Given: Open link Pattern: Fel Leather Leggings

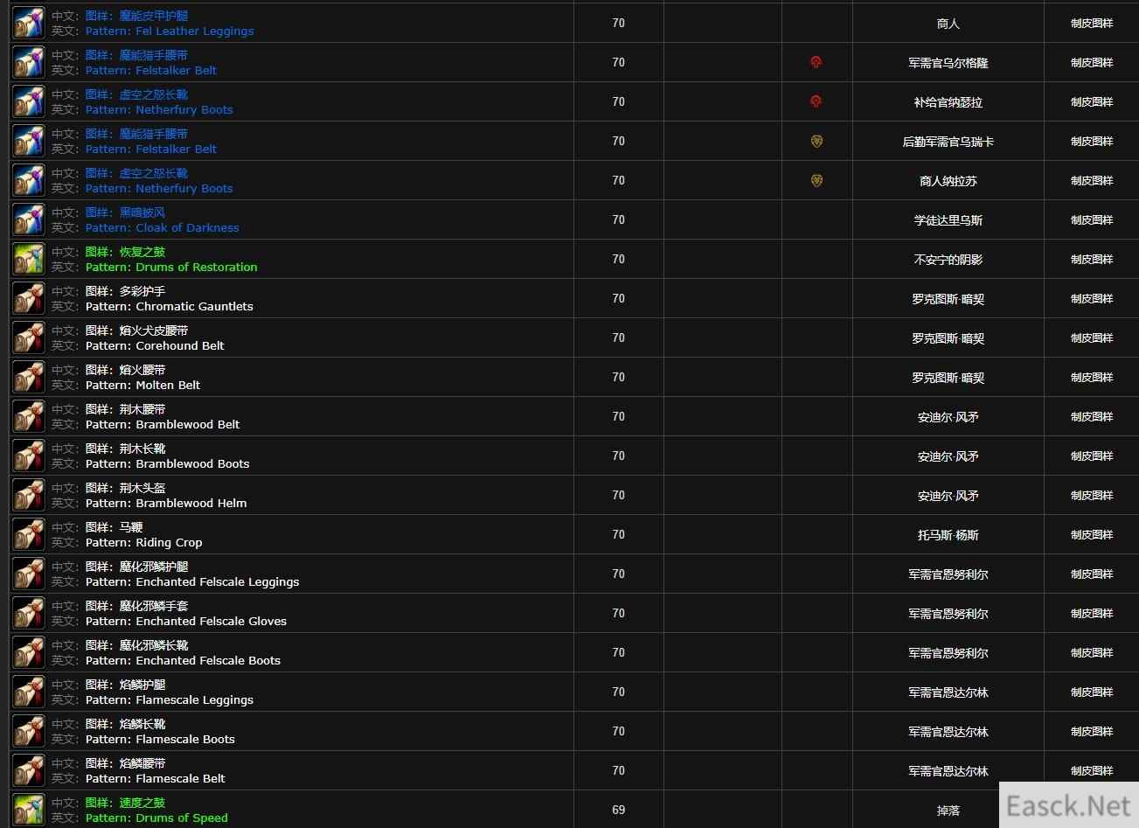Looking at the screenshot, I should [170, 31].
